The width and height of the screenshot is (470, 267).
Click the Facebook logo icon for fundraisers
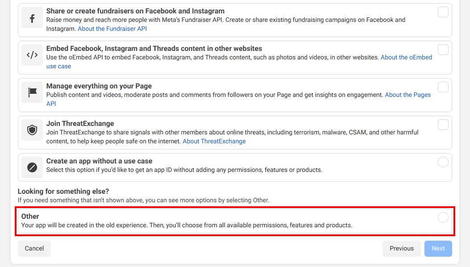(32, 19)
